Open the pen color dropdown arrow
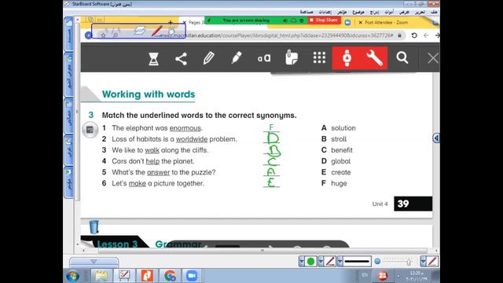Viewport: 503px width, 283px height. click(302, 262)
